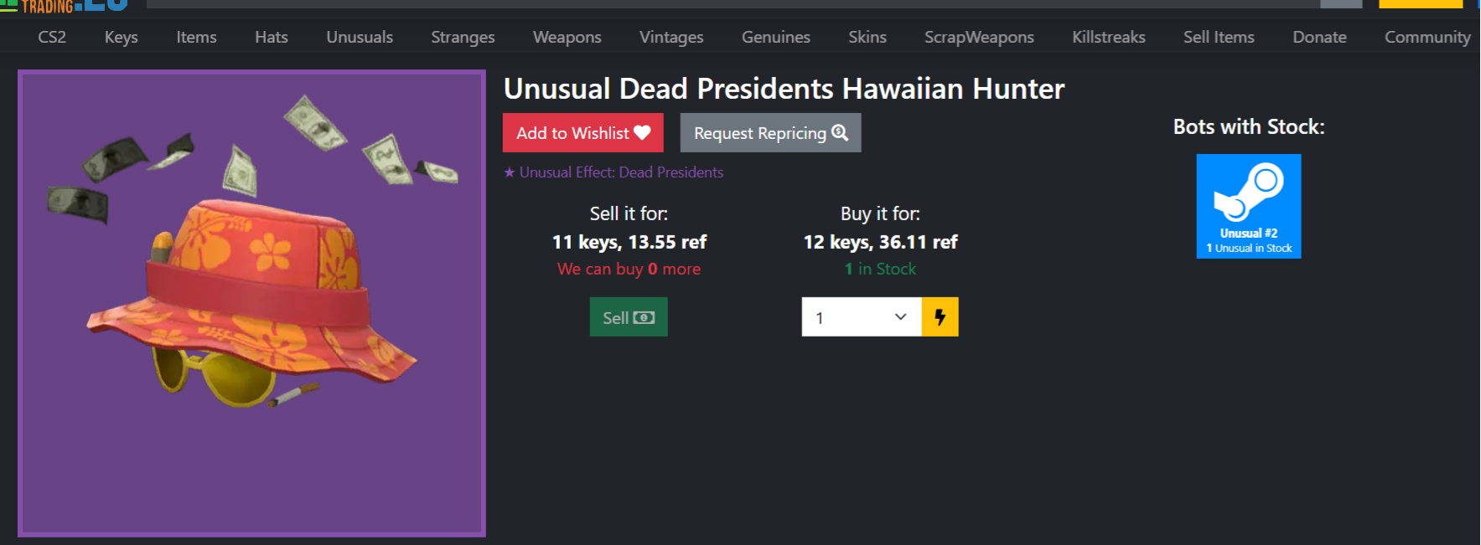Open the Keys menu item

click(121, 37)
